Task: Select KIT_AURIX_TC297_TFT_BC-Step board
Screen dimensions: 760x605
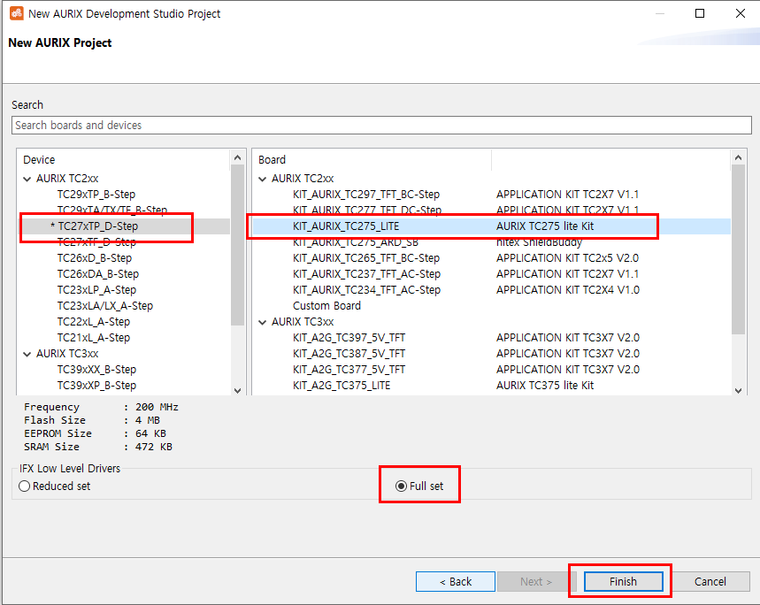Action: pyautogui.click(x=366, y=195)
